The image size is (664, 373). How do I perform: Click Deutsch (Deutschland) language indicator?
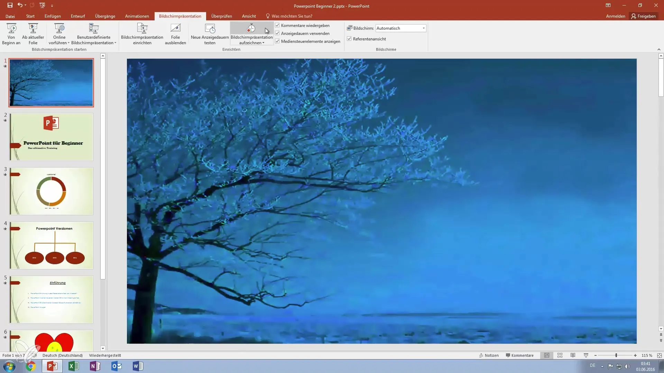coord(63,355)
